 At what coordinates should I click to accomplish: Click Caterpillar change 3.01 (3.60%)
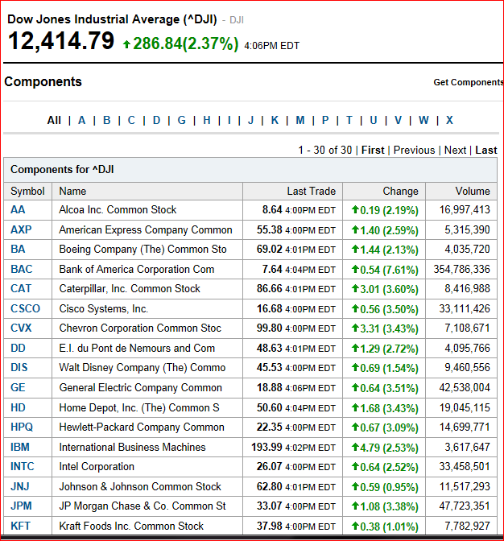click(385, 289)
